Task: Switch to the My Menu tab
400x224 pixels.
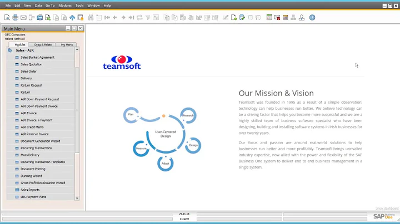Action: pos(67,44)
